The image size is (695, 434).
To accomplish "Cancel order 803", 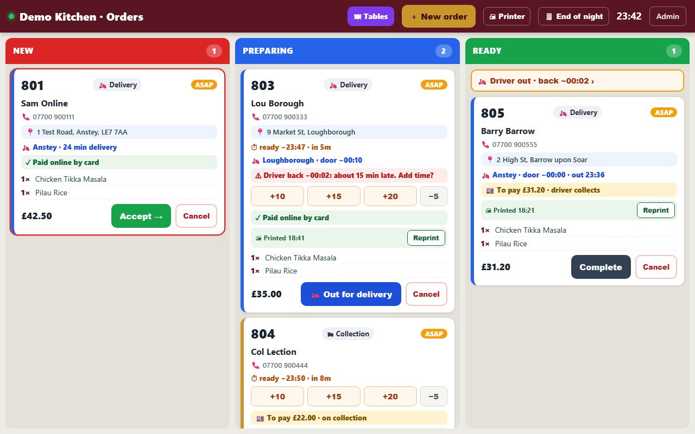I will pyautogui.click(x=426, y=294).
